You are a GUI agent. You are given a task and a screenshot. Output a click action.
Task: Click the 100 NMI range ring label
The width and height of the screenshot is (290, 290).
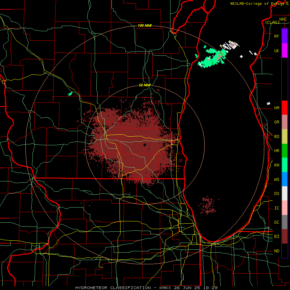[145, 25]
